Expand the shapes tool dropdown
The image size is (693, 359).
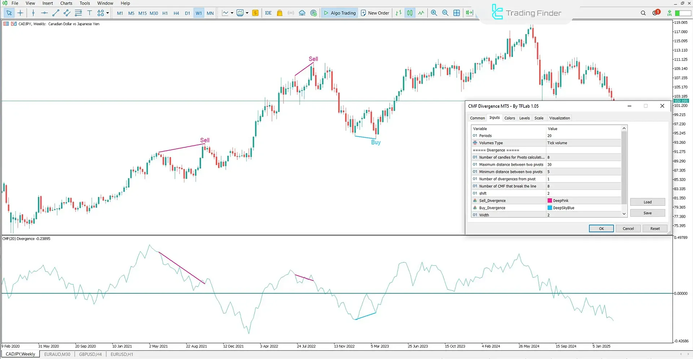click(x=107, y=13)
